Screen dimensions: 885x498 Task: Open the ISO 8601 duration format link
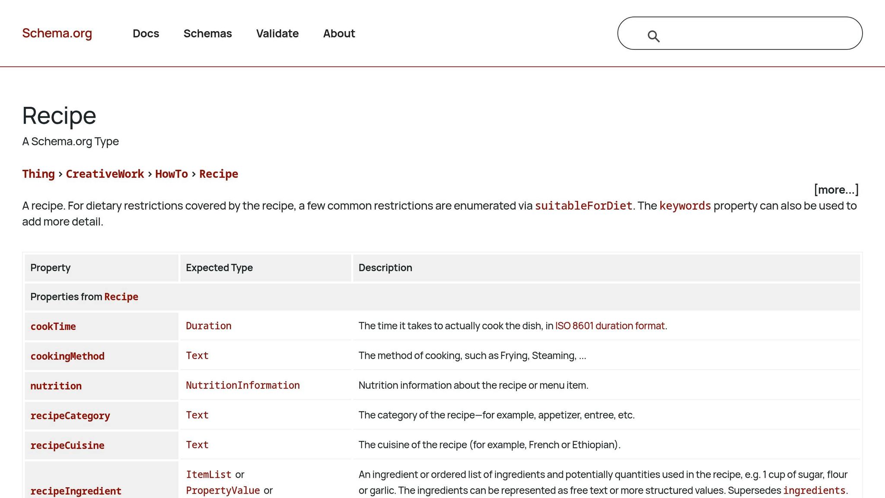point(610,326)
